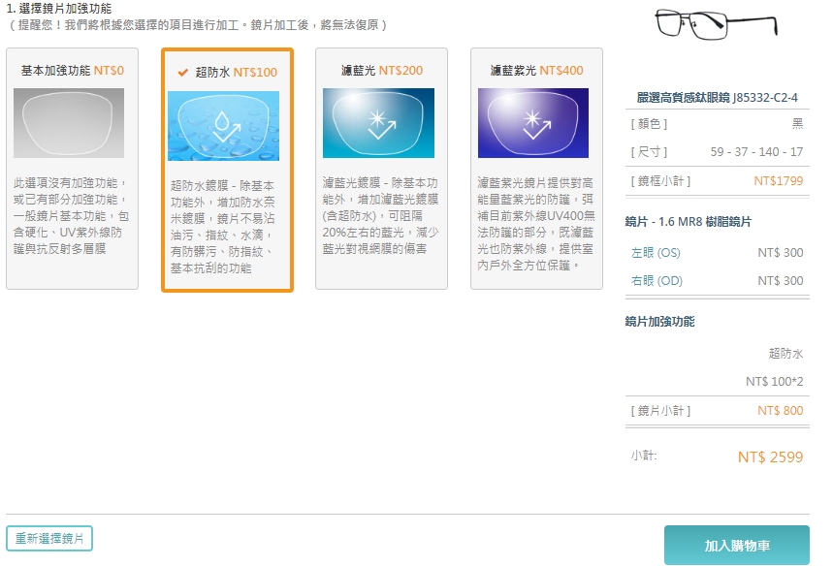833x566 pixels.
Task: Select the 濾藍光 NT$200 option card
Action: point(381,169)
